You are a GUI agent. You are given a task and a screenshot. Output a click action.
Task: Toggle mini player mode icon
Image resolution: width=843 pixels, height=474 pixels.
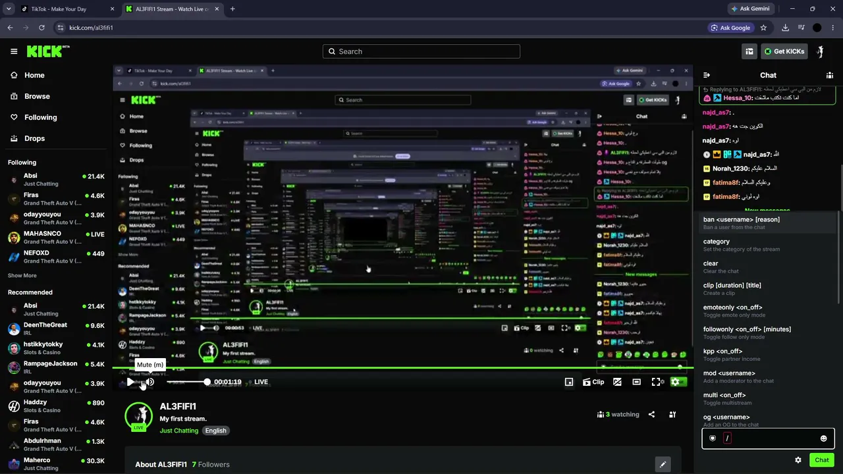pos(569,382)
